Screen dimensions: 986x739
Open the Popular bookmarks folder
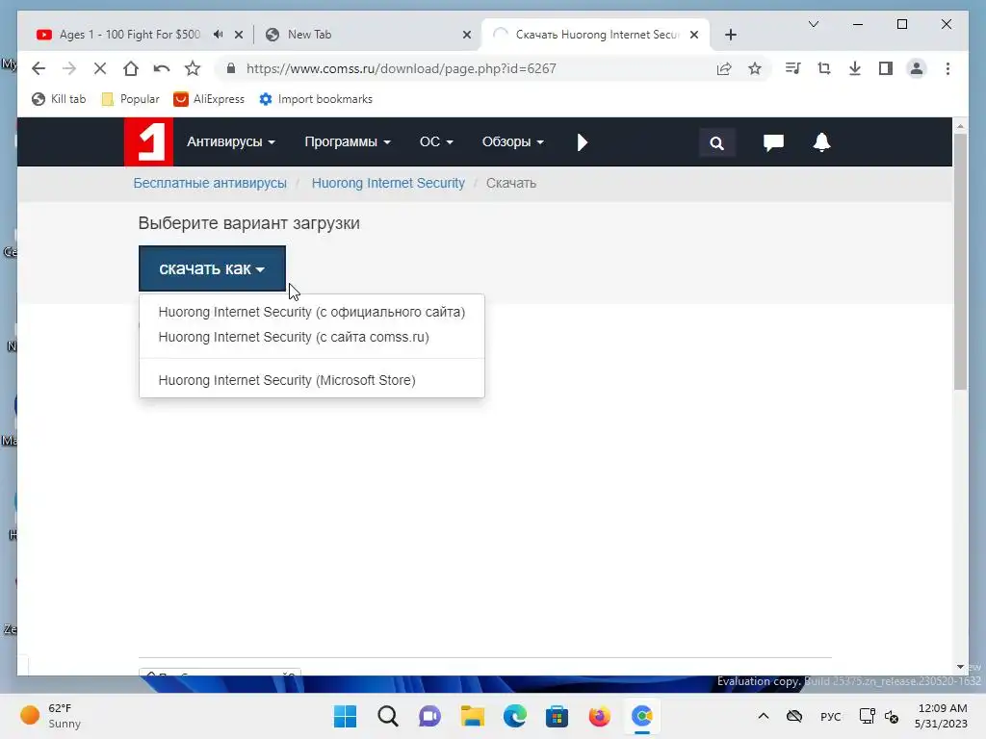click(x=130, y=99)
